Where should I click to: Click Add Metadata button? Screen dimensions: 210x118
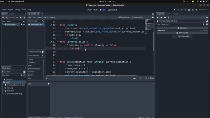182,36
